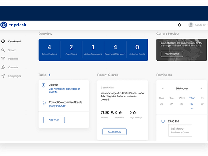Expand the user account dropdown arrow
This screenshot has width=208, height=156.
208,25
